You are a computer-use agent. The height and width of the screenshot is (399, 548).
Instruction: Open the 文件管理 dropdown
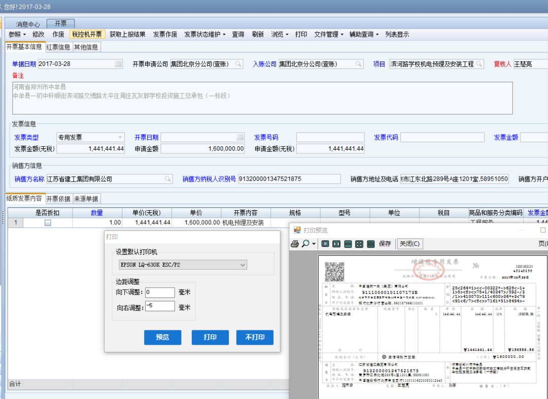tap(329, 35)
